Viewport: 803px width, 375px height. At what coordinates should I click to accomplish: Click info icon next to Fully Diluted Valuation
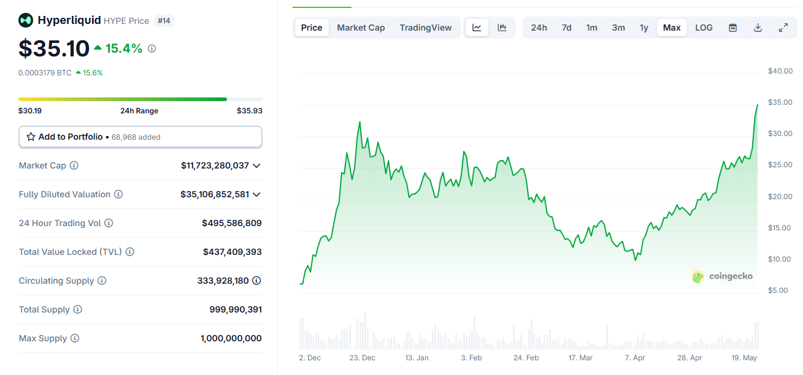click(118, 194)
